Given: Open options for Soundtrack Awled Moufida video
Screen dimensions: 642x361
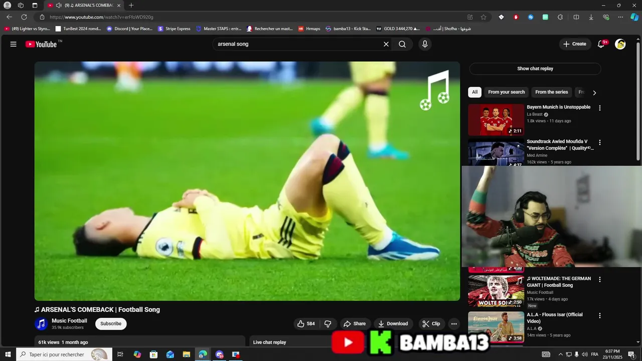Looking at the screenshot, I should (599, 142).
